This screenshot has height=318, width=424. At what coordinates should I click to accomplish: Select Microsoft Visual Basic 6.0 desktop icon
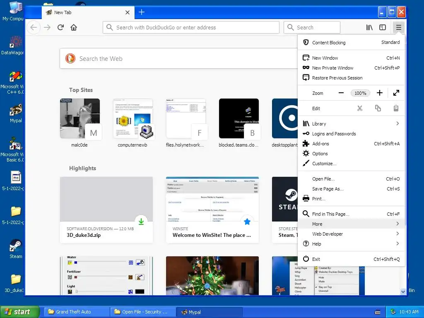pyautogui.click(x=12, y=150)
